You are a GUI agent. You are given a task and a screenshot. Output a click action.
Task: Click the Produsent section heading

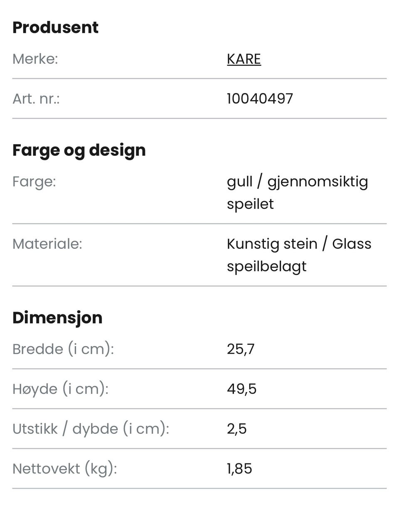tap(55, 27)
